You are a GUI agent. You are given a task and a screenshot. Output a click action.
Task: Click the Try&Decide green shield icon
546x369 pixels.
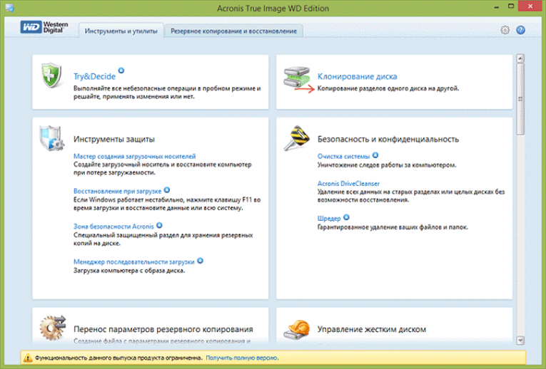pyautogui.click(x=51, y=75)
